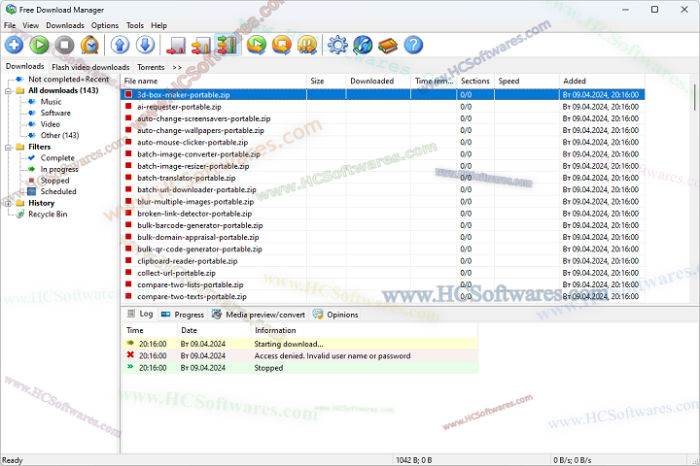Select the In progress filter
The image size is (700, 466).
pos(59,169)
